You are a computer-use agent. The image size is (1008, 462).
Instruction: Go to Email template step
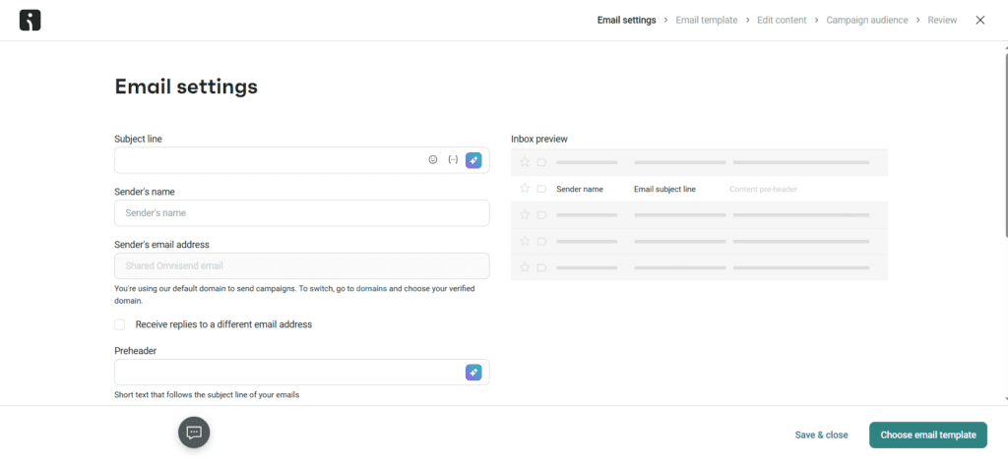pos(707,20)
